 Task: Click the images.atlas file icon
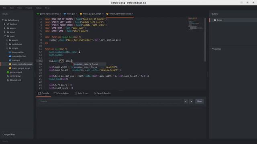coord(10,52)
